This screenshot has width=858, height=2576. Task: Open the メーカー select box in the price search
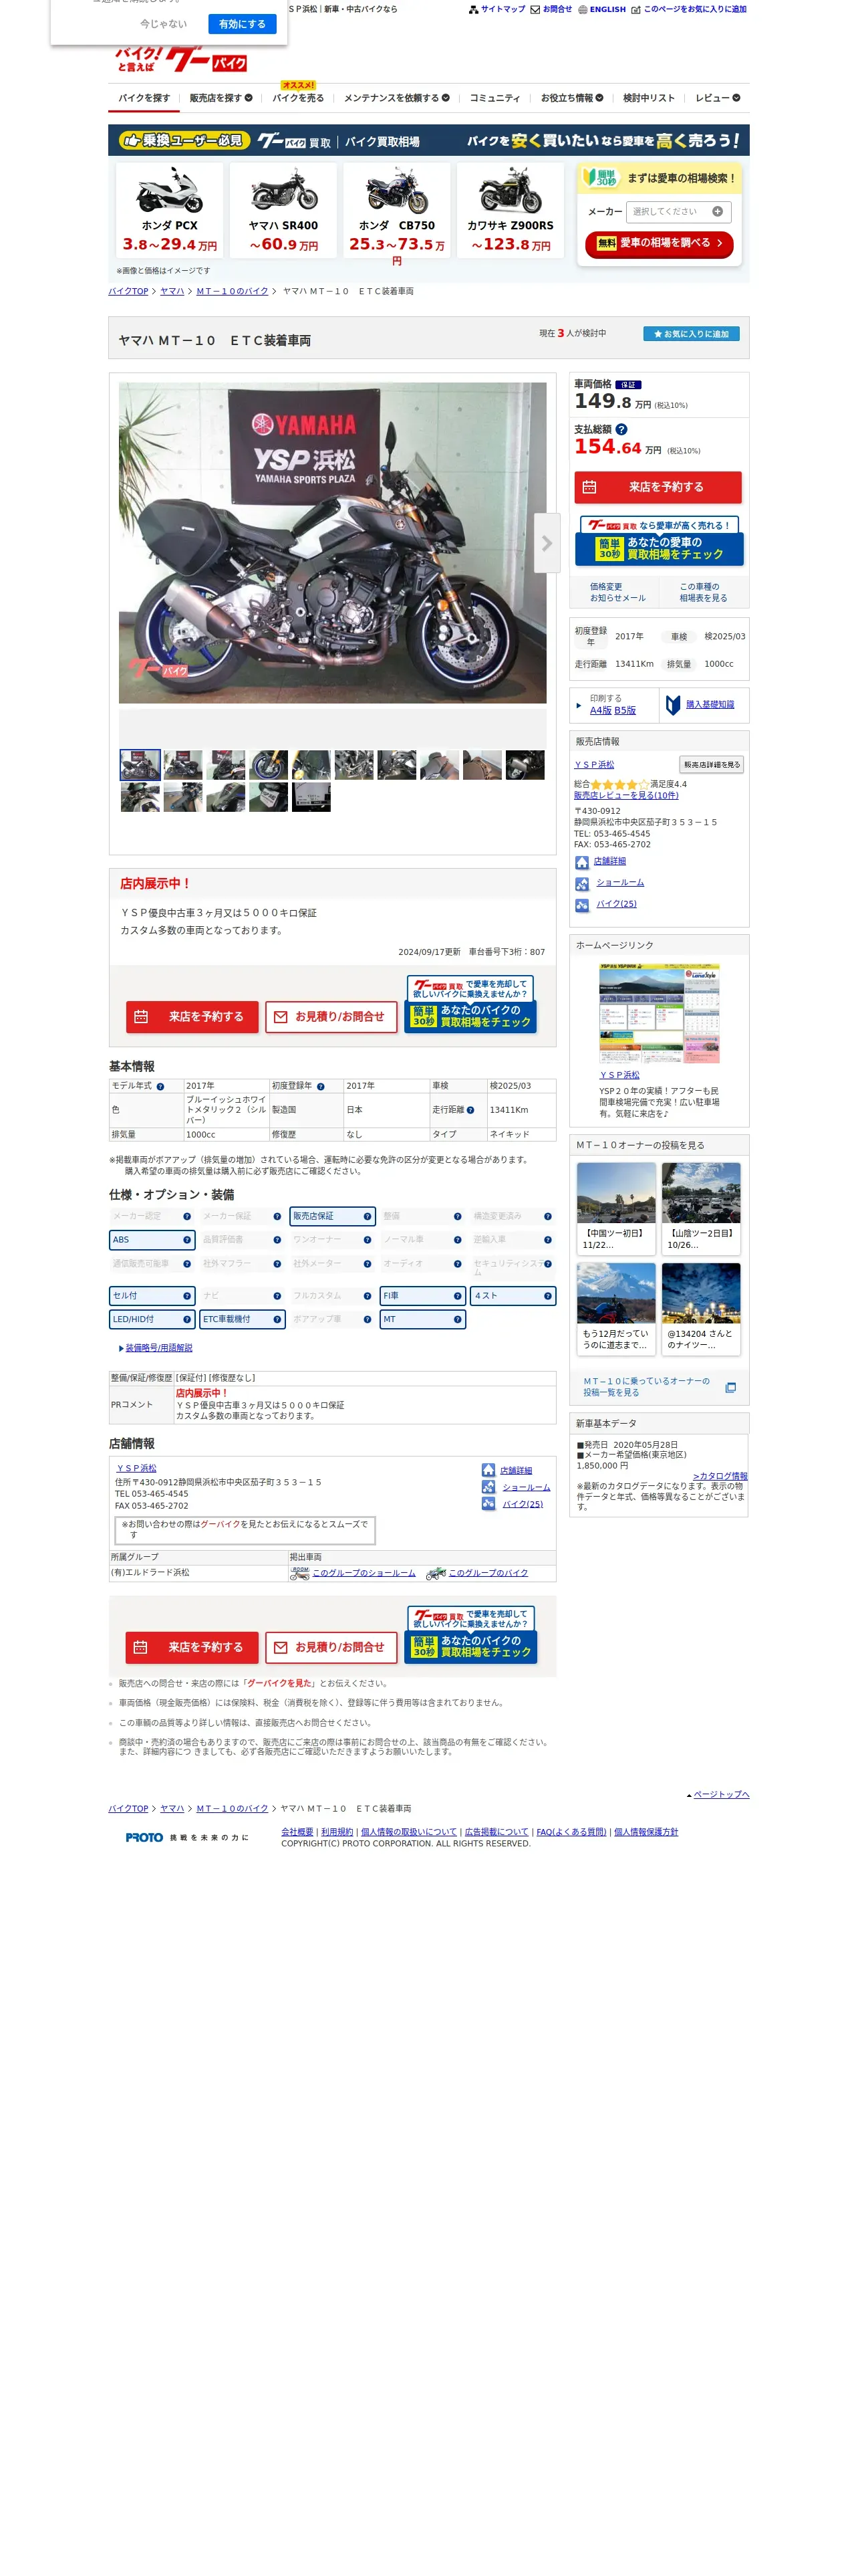point(678,211)
